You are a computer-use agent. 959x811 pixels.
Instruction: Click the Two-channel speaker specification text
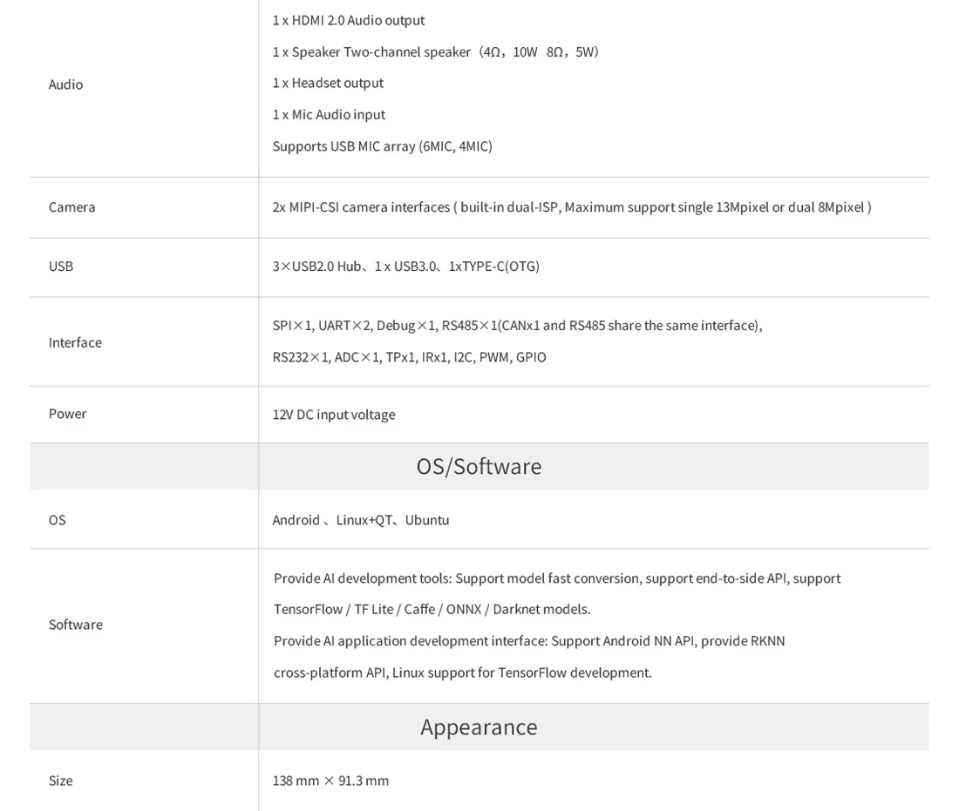(x=435, y=51)
